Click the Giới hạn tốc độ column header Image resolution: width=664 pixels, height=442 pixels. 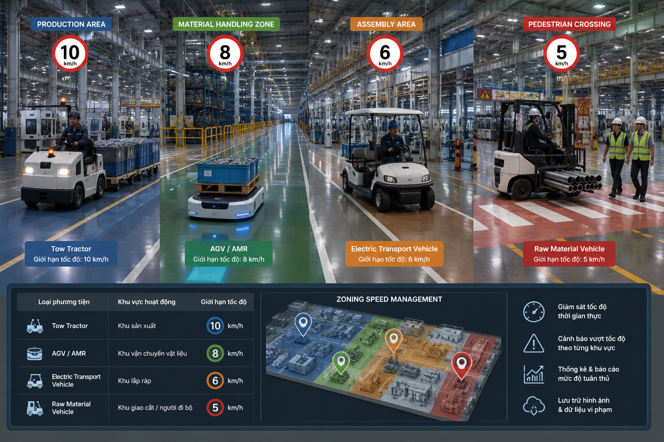(223, 302)
